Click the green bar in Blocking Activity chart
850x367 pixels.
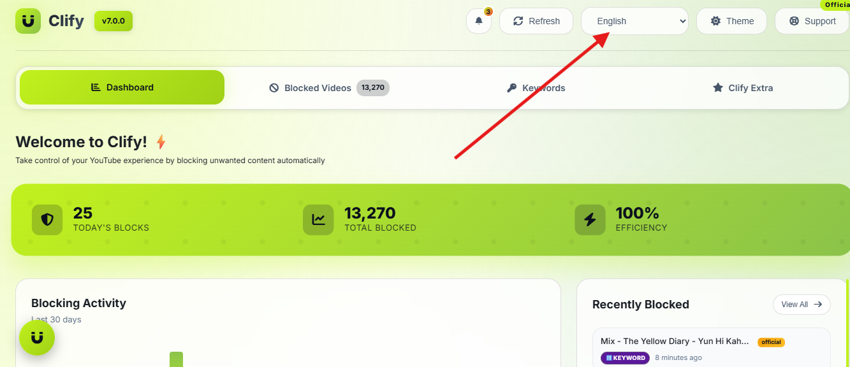(x=176, y=359)
